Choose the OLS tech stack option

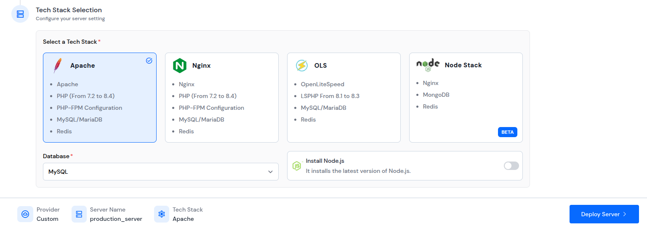point(344,98)
